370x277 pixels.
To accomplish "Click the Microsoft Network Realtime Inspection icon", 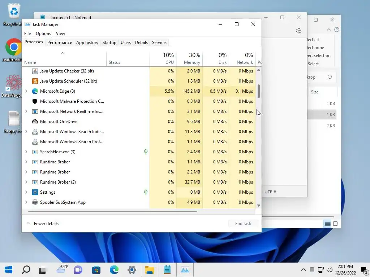I will (35, 111).
